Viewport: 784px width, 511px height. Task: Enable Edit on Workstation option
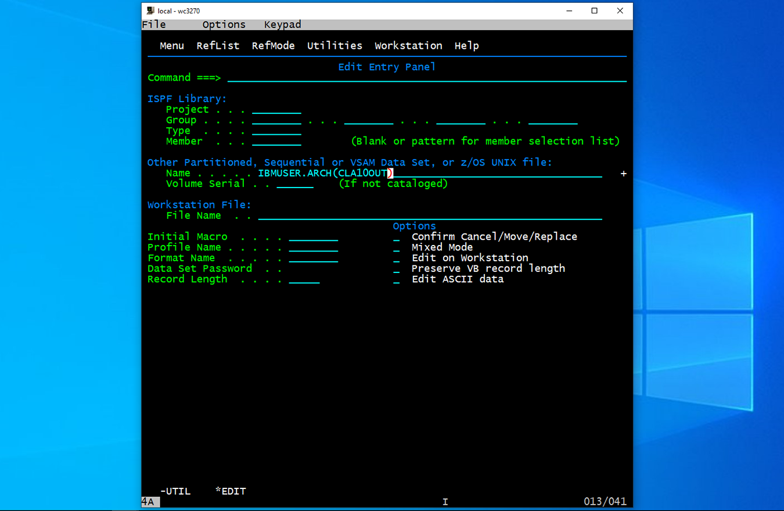pos(396,258)
